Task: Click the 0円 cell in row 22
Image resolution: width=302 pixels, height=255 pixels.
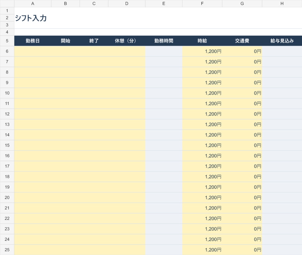Action: click(x=242, y=218)
